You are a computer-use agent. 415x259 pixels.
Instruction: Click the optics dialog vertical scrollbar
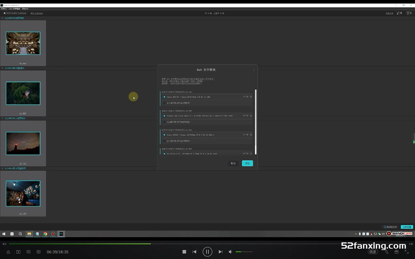256,122
